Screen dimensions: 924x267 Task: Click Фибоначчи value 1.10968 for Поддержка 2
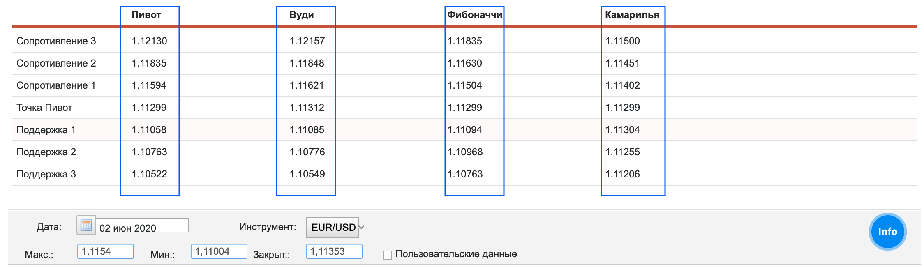(465, 152)
